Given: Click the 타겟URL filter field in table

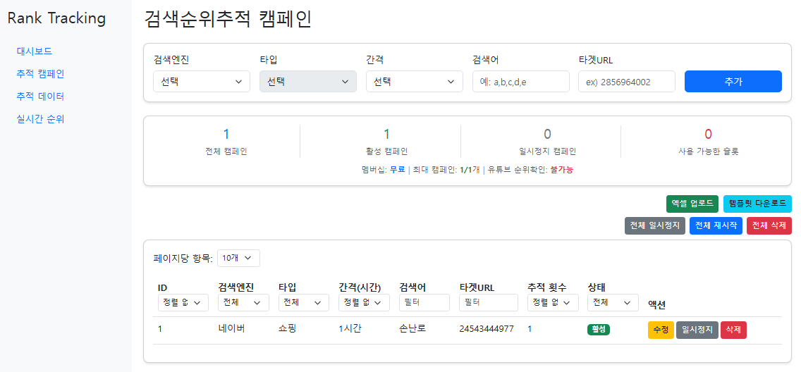Looking at the screenshot, I should [x=489, y=302].
